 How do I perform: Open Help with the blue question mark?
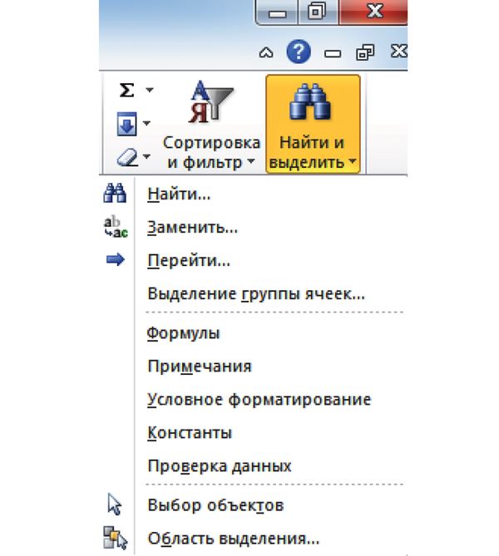299,52
